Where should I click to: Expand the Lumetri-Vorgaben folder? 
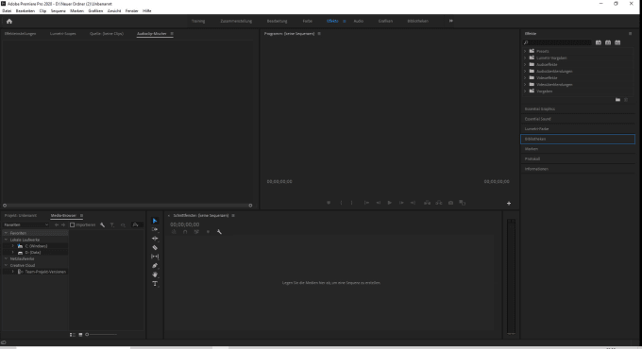pyautogui.click(x=525, y=58)
